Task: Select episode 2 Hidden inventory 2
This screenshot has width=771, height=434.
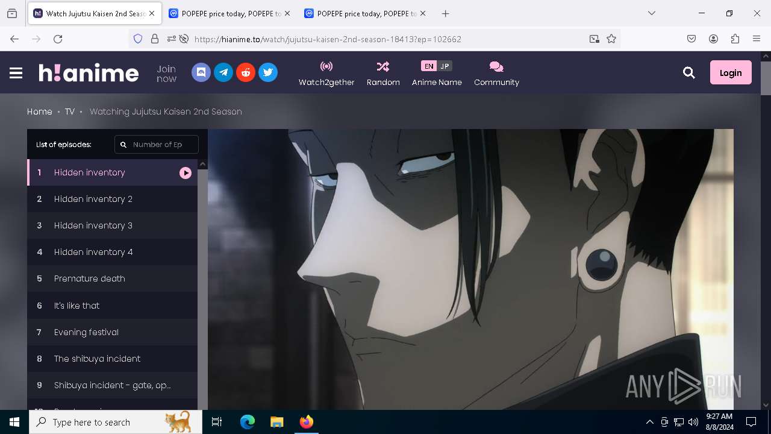Action: click(x=112, y=199)
